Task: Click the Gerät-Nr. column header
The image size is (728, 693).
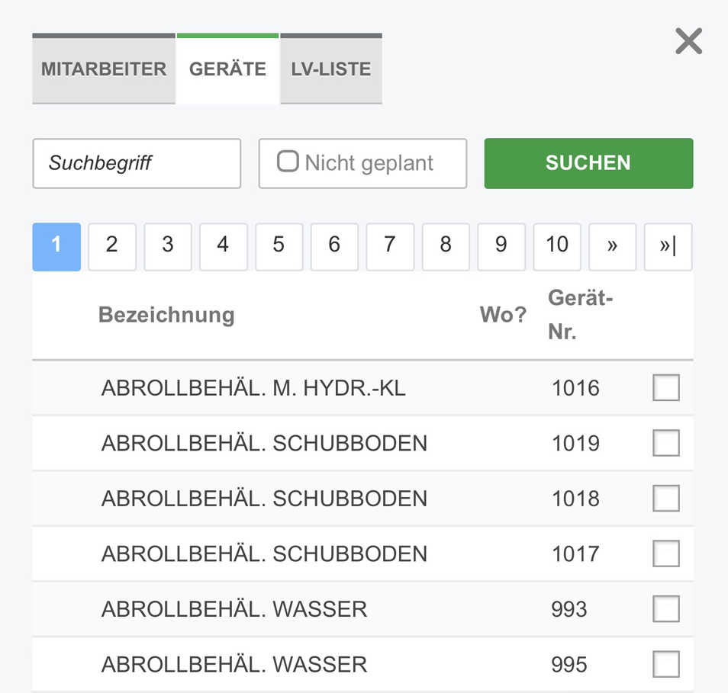Action: 580,315
